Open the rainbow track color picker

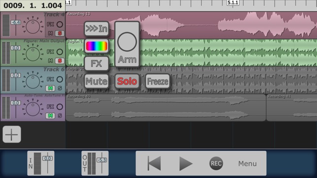coord(97,46)
